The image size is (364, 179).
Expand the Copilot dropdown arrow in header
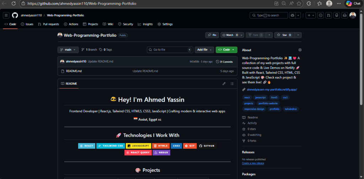298,15
